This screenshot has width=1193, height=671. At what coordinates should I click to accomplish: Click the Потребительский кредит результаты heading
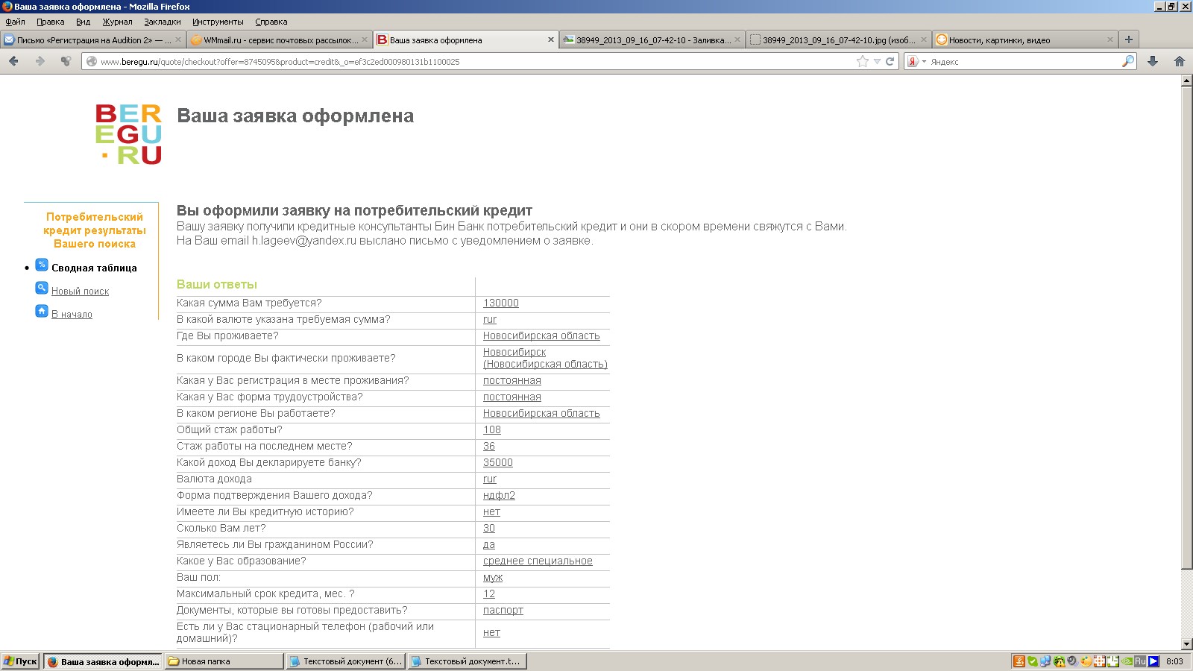95,230
